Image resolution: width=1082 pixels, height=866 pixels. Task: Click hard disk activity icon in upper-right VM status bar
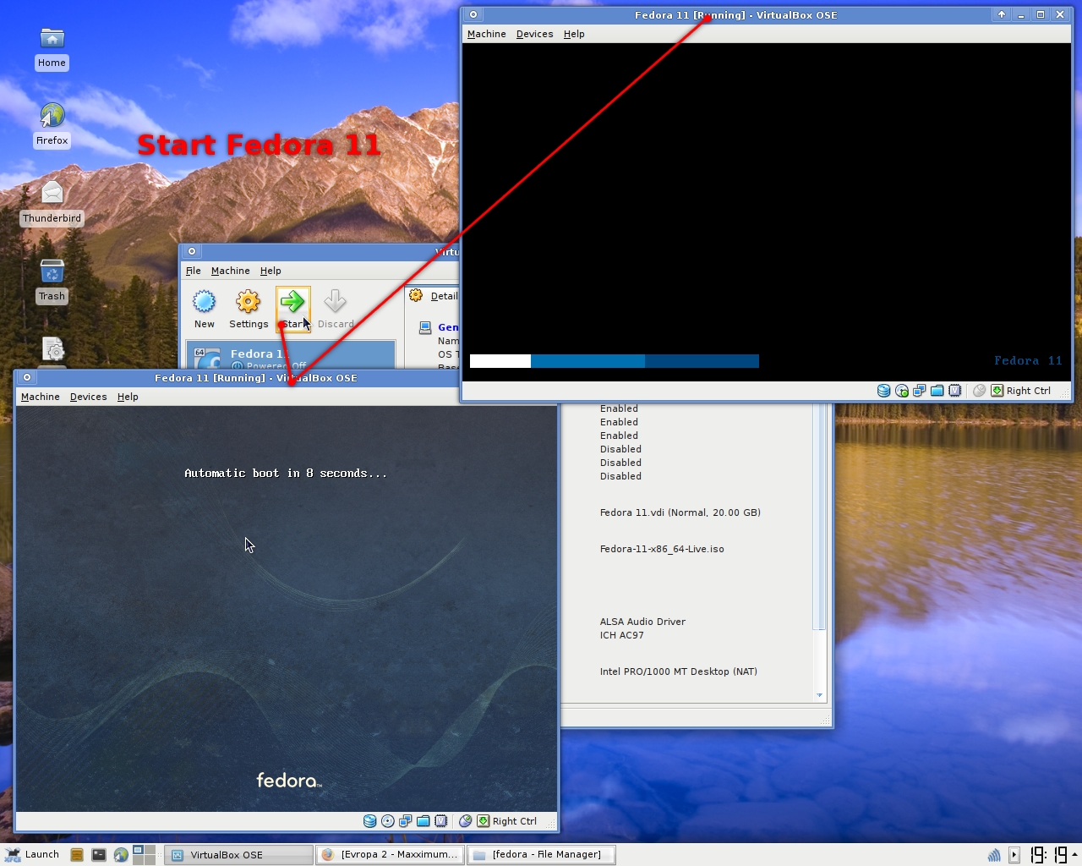[x=884, y=391]
